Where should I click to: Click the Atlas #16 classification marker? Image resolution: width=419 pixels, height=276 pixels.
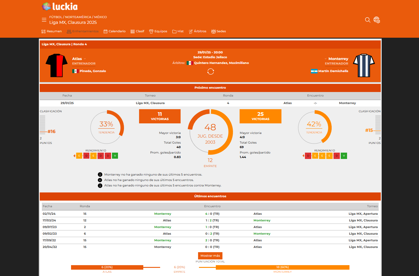pyautogui.click(x=51, y=132)
